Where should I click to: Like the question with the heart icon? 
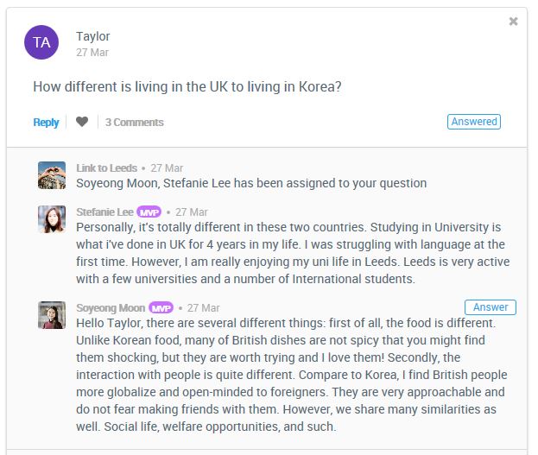tap(82, 122)
